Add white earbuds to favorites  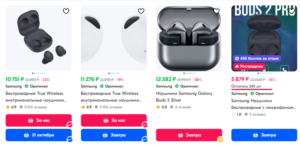141,11
